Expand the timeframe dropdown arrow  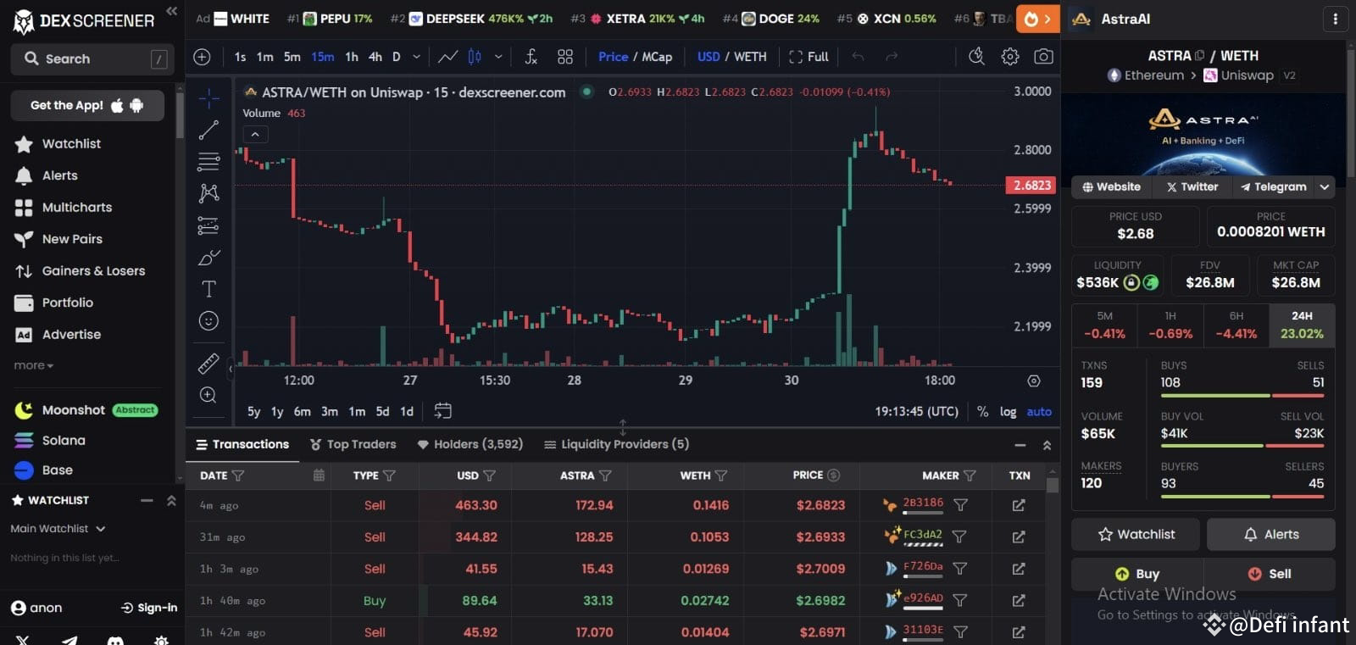coord(416,57)
